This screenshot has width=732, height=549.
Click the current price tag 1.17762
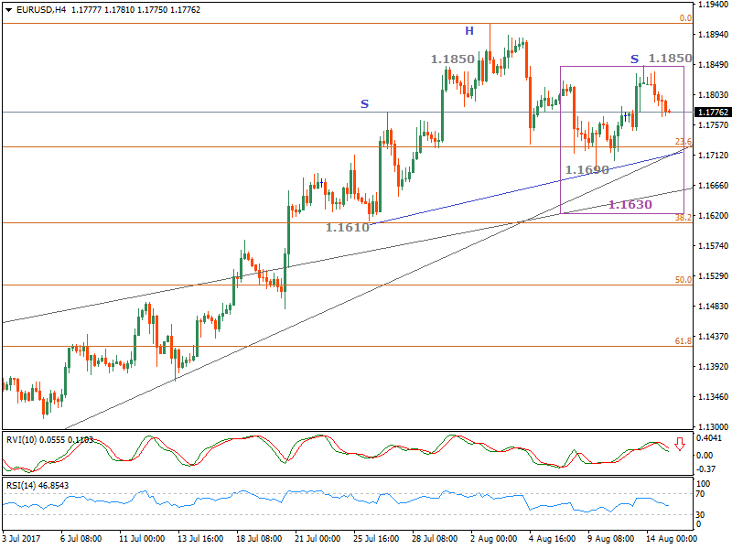[x=713, y=112]
